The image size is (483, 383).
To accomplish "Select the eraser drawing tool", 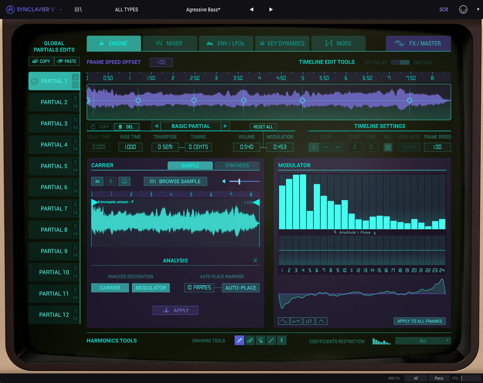I will [x=250, y=340].
